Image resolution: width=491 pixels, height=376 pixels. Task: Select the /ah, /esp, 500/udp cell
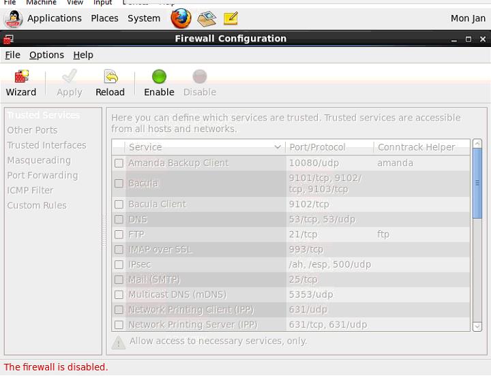(330, 264)
